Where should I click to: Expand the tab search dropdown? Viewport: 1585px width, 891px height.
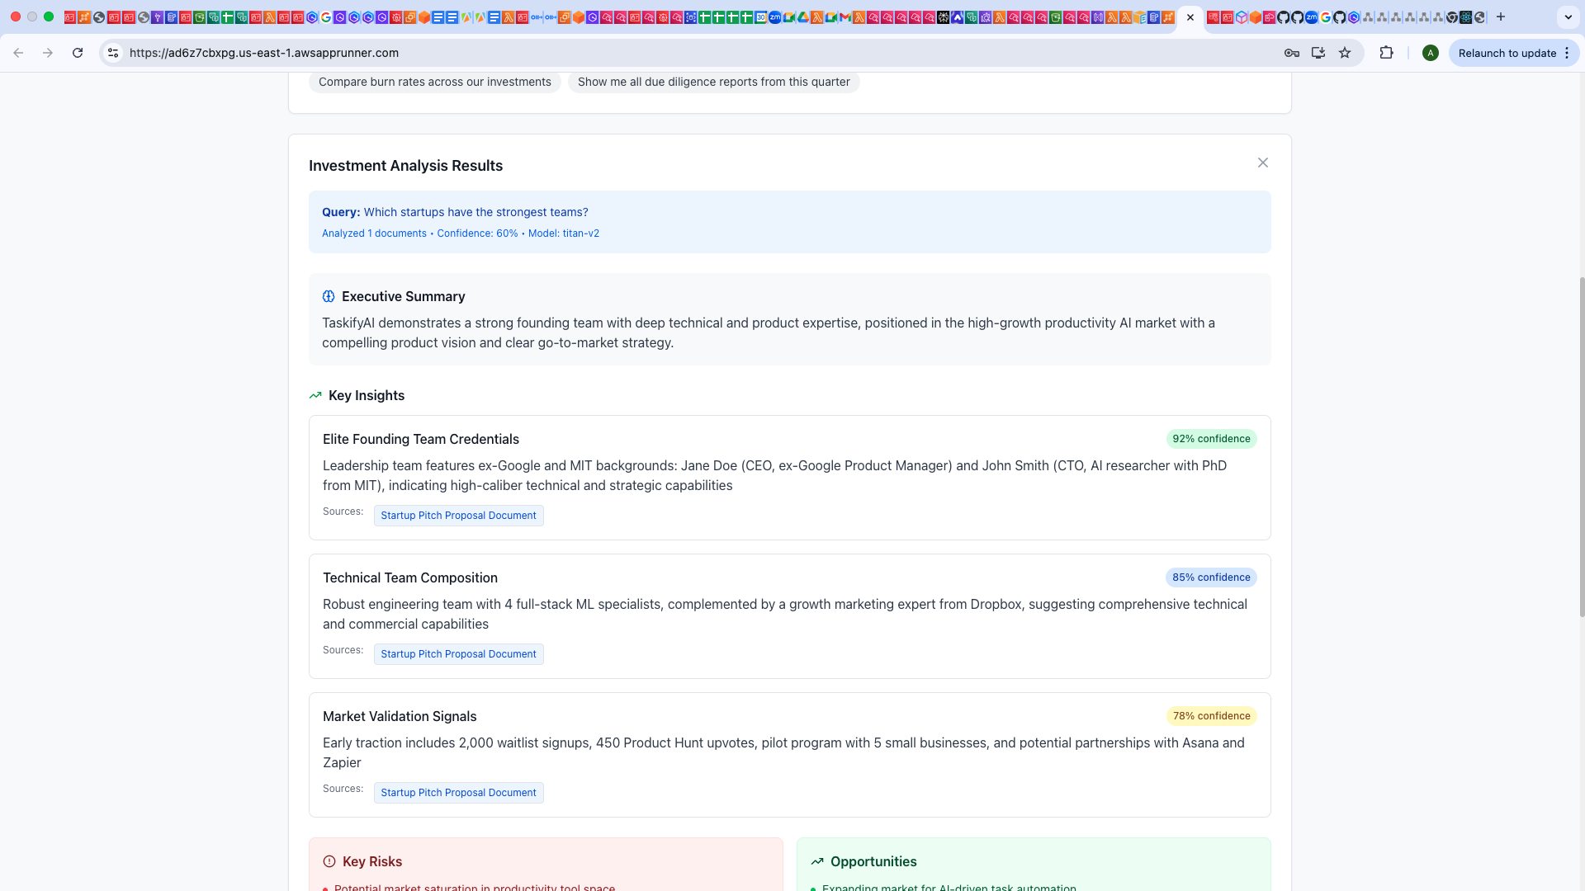point(1568,16)
